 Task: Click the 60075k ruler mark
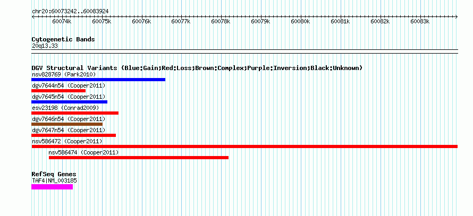click(102, 21)
